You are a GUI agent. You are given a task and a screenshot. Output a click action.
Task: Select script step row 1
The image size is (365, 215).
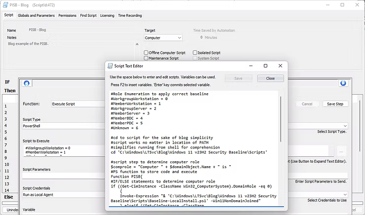[x=5, y=106]
